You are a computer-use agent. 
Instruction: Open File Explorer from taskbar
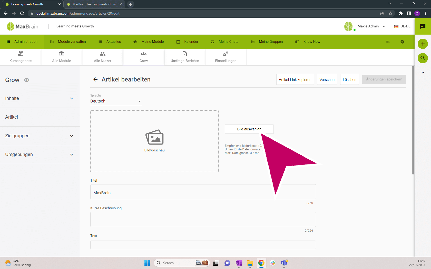(250, 263)
